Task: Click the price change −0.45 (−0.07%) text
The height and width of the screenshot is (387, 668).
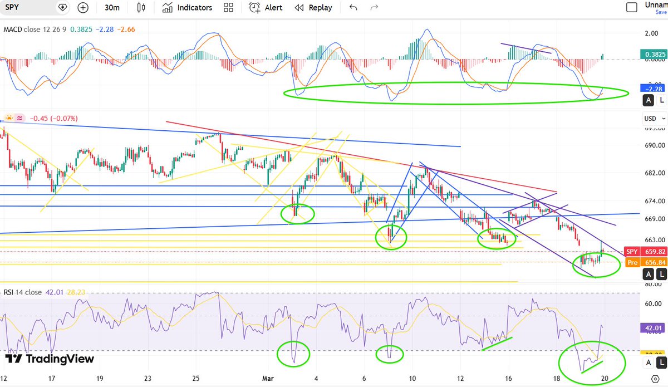Action: pos(53,118)
